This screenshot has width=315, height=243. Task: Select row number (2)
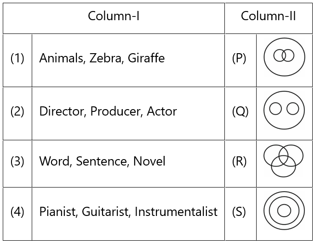point(17,111)
